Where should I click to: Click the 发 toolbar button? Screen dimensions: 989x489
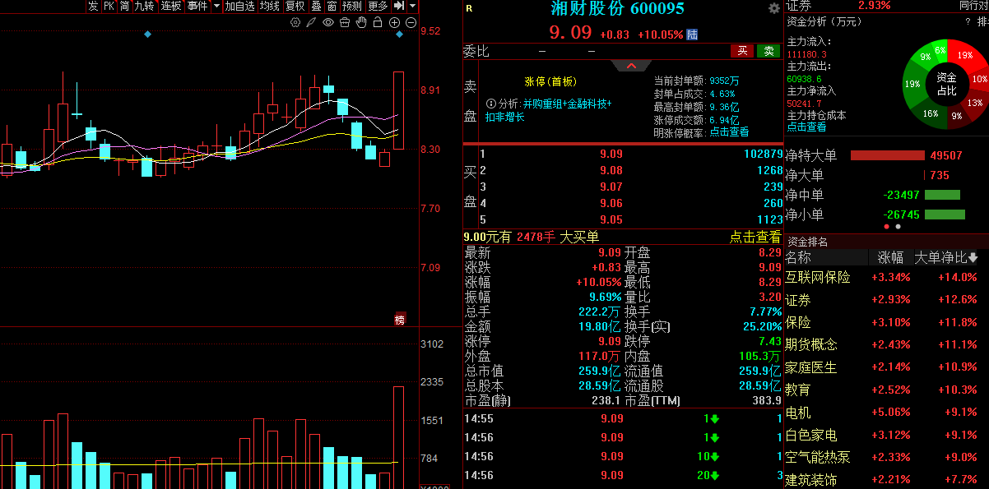click(x=93, y=6)
